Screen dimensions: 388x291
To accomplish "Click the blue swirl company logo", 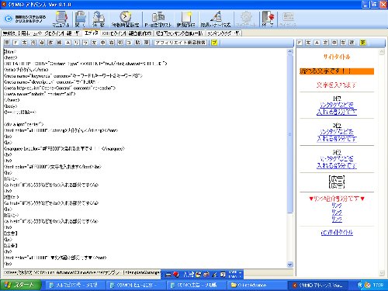I will coord(9,19).
